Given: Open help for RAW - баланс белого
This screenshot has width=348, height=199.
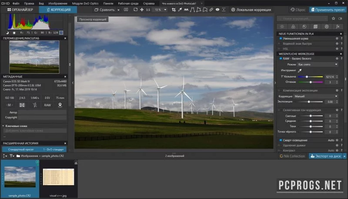Looking at the screenshot, I should [341, 59].
